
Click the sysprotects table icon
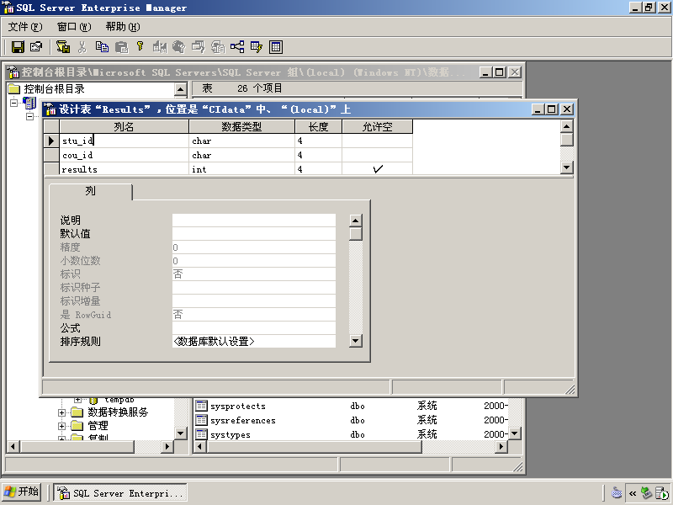click(201, 406)
